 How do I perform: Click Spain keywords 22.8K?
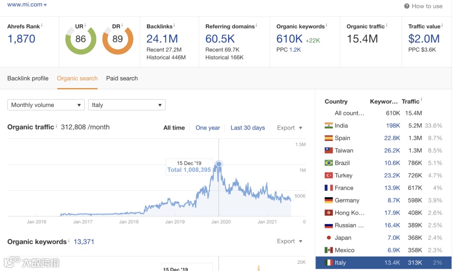click(x=392, y=138)
